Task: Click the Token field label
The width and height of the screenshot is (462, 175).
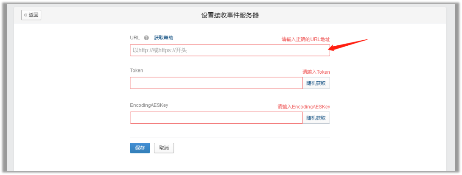Action: [x=137, y=70]
